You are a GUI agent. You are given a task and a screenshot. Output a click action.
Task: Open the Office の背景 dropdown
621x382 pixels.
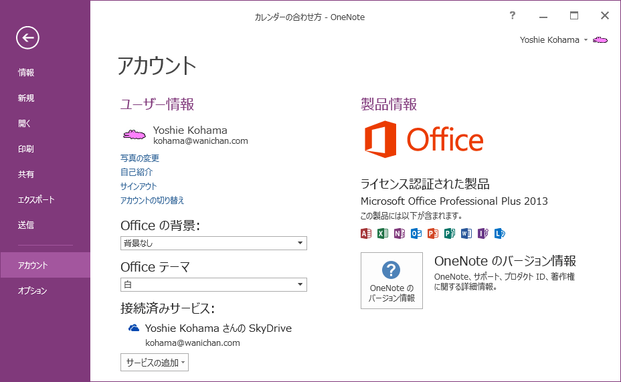213,243
